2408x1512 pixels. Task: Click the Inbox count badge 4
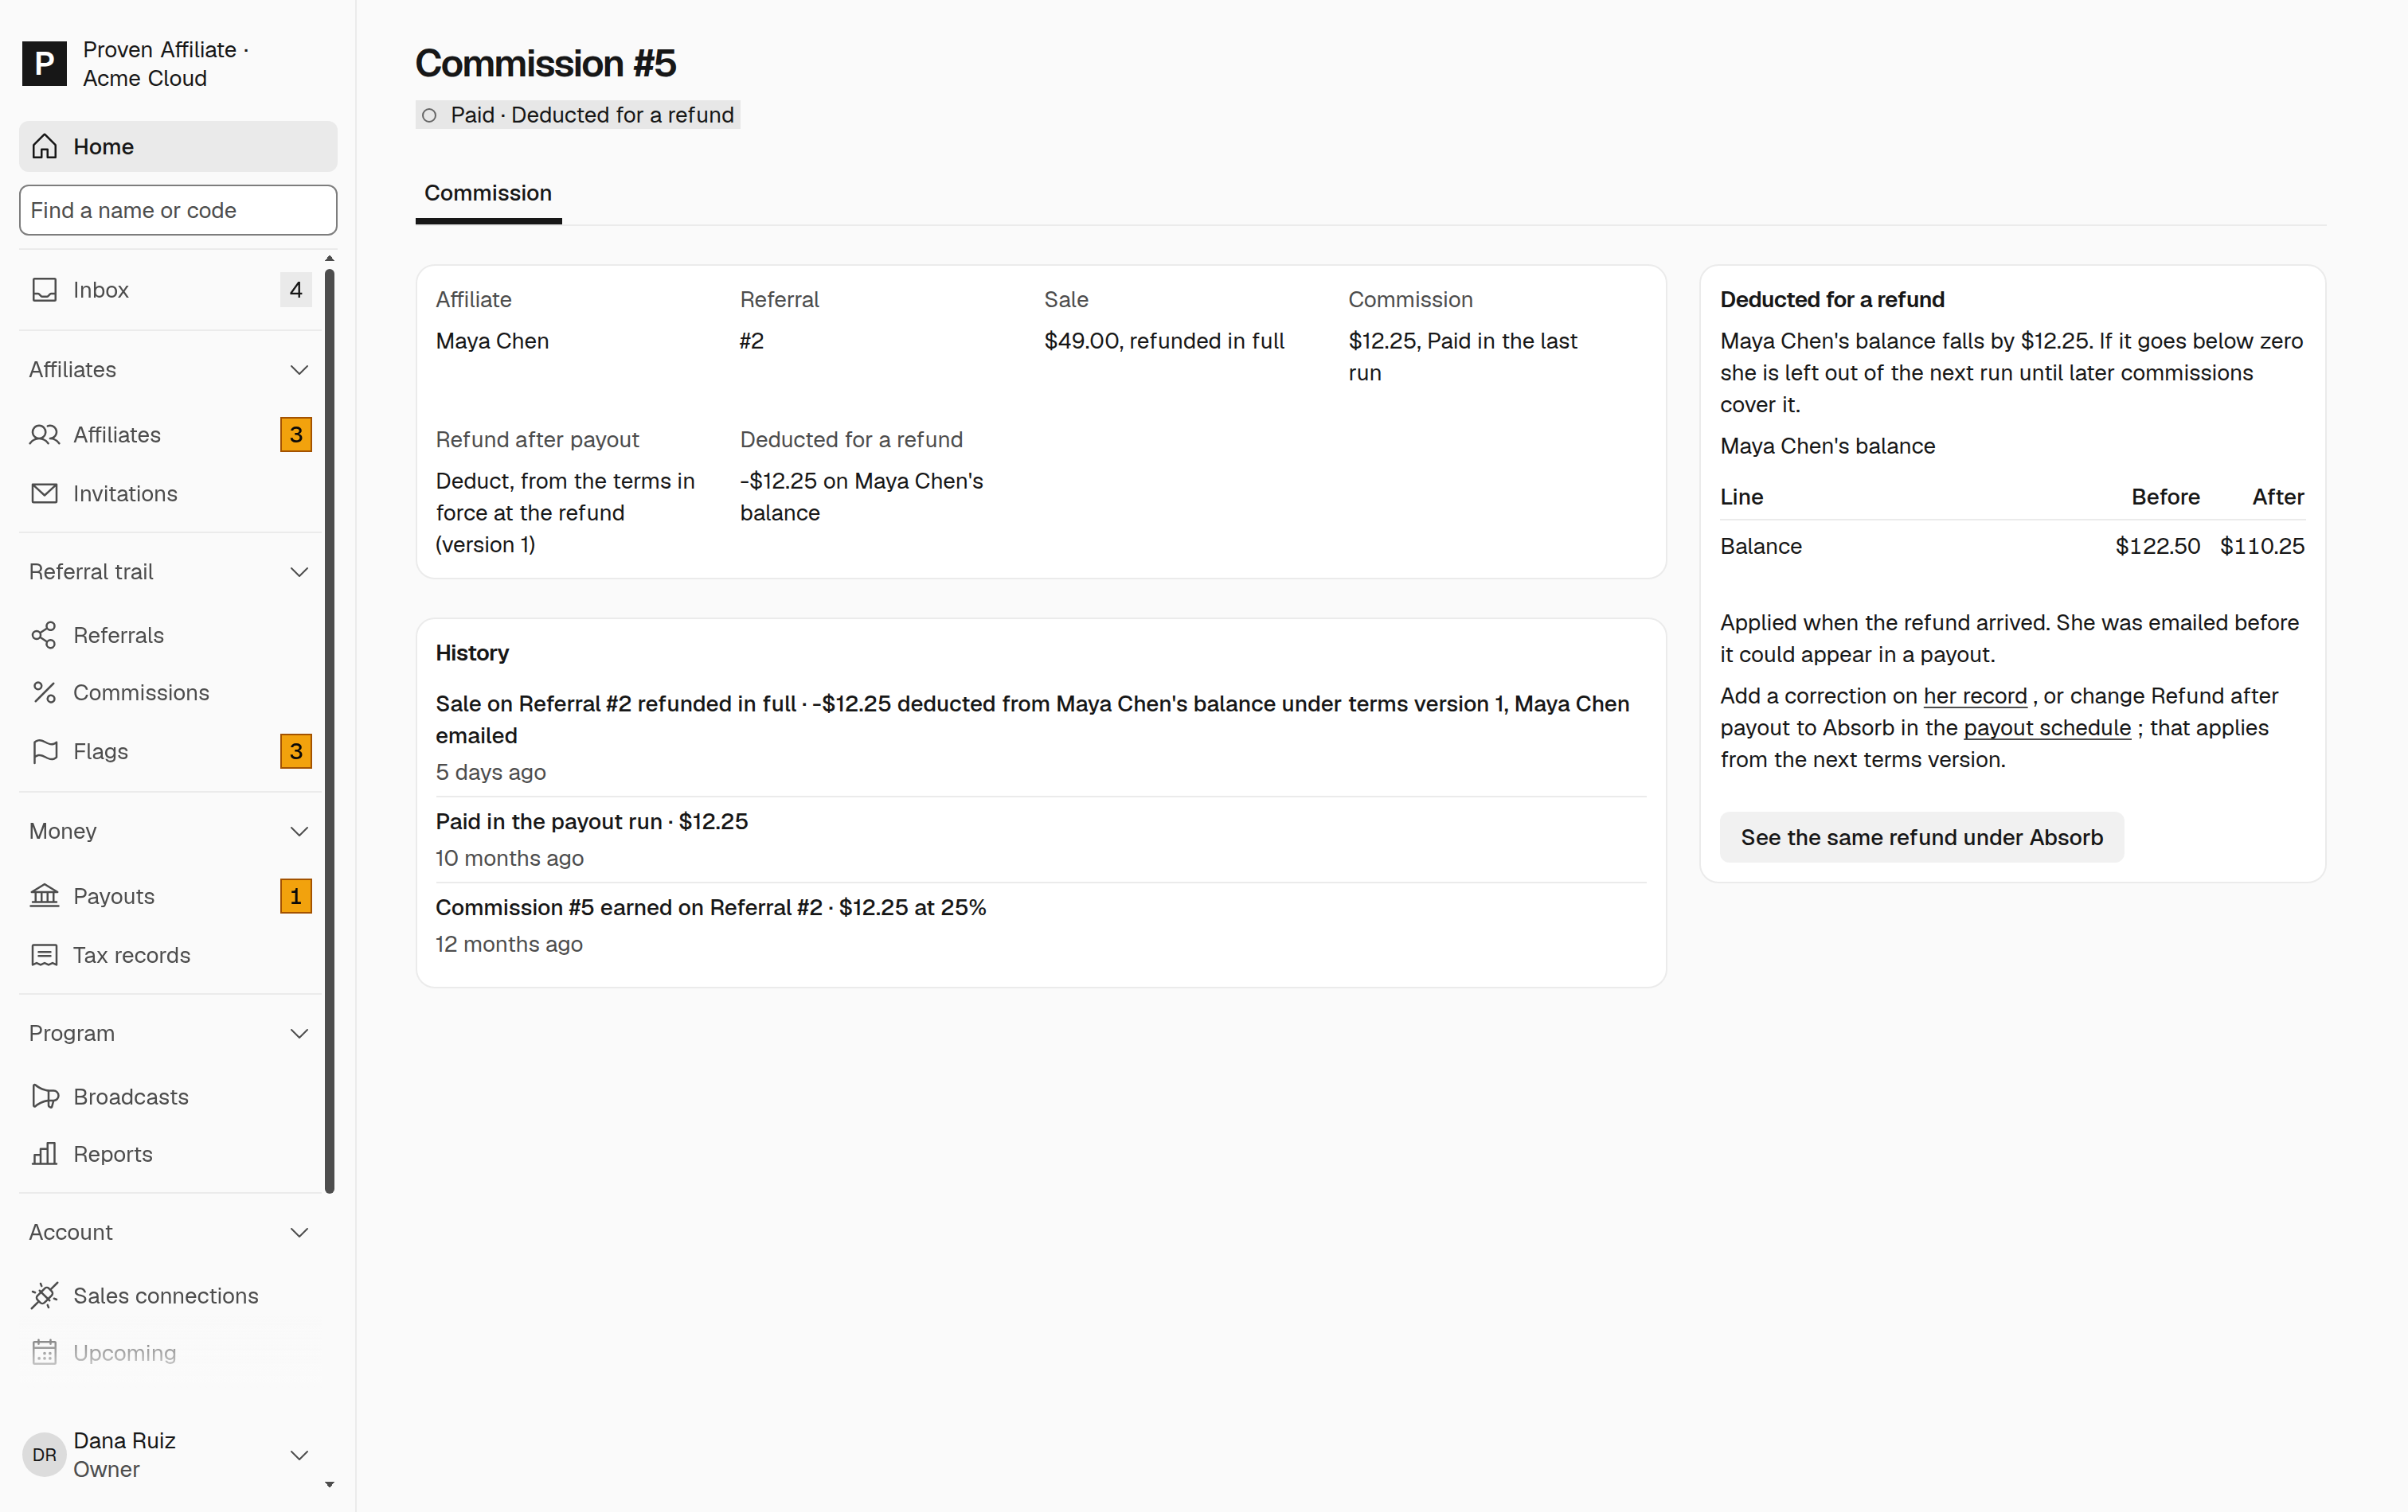(x=296, y=290)
